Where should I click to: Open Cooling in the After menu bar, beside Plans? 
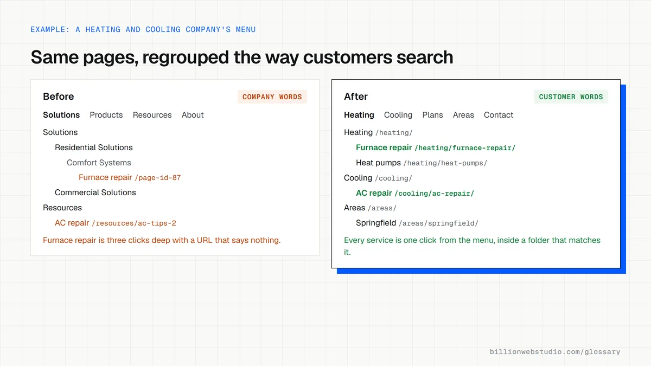coord(398,115)
